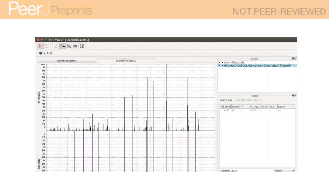
Task: Close the Views panel
Action: tap(296, 96)
